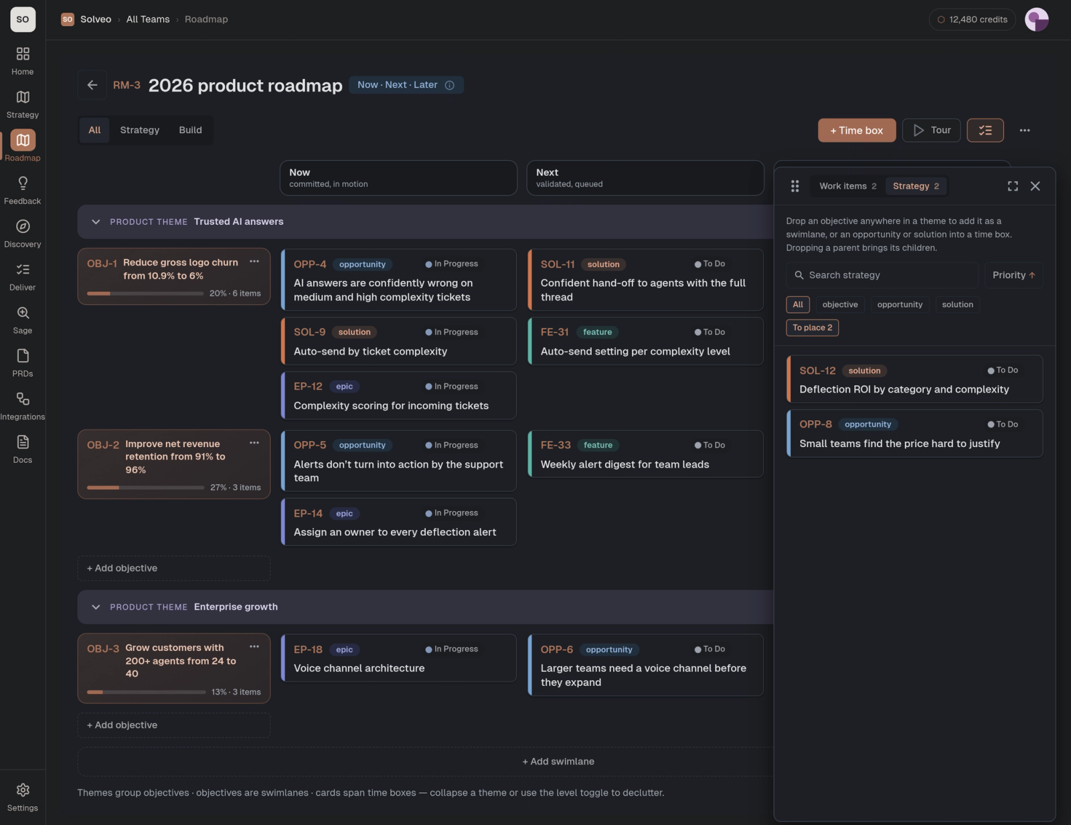Open Deliver in the sidebar

[x=23, y=277]
